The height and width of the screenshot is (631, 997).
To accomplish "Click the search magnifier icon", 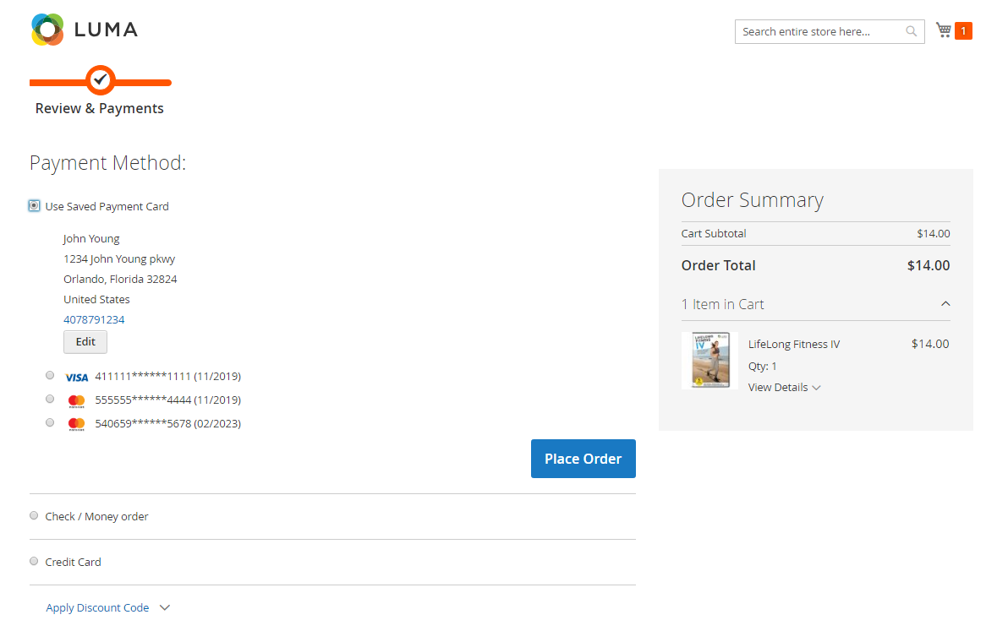I will (911, 31).
